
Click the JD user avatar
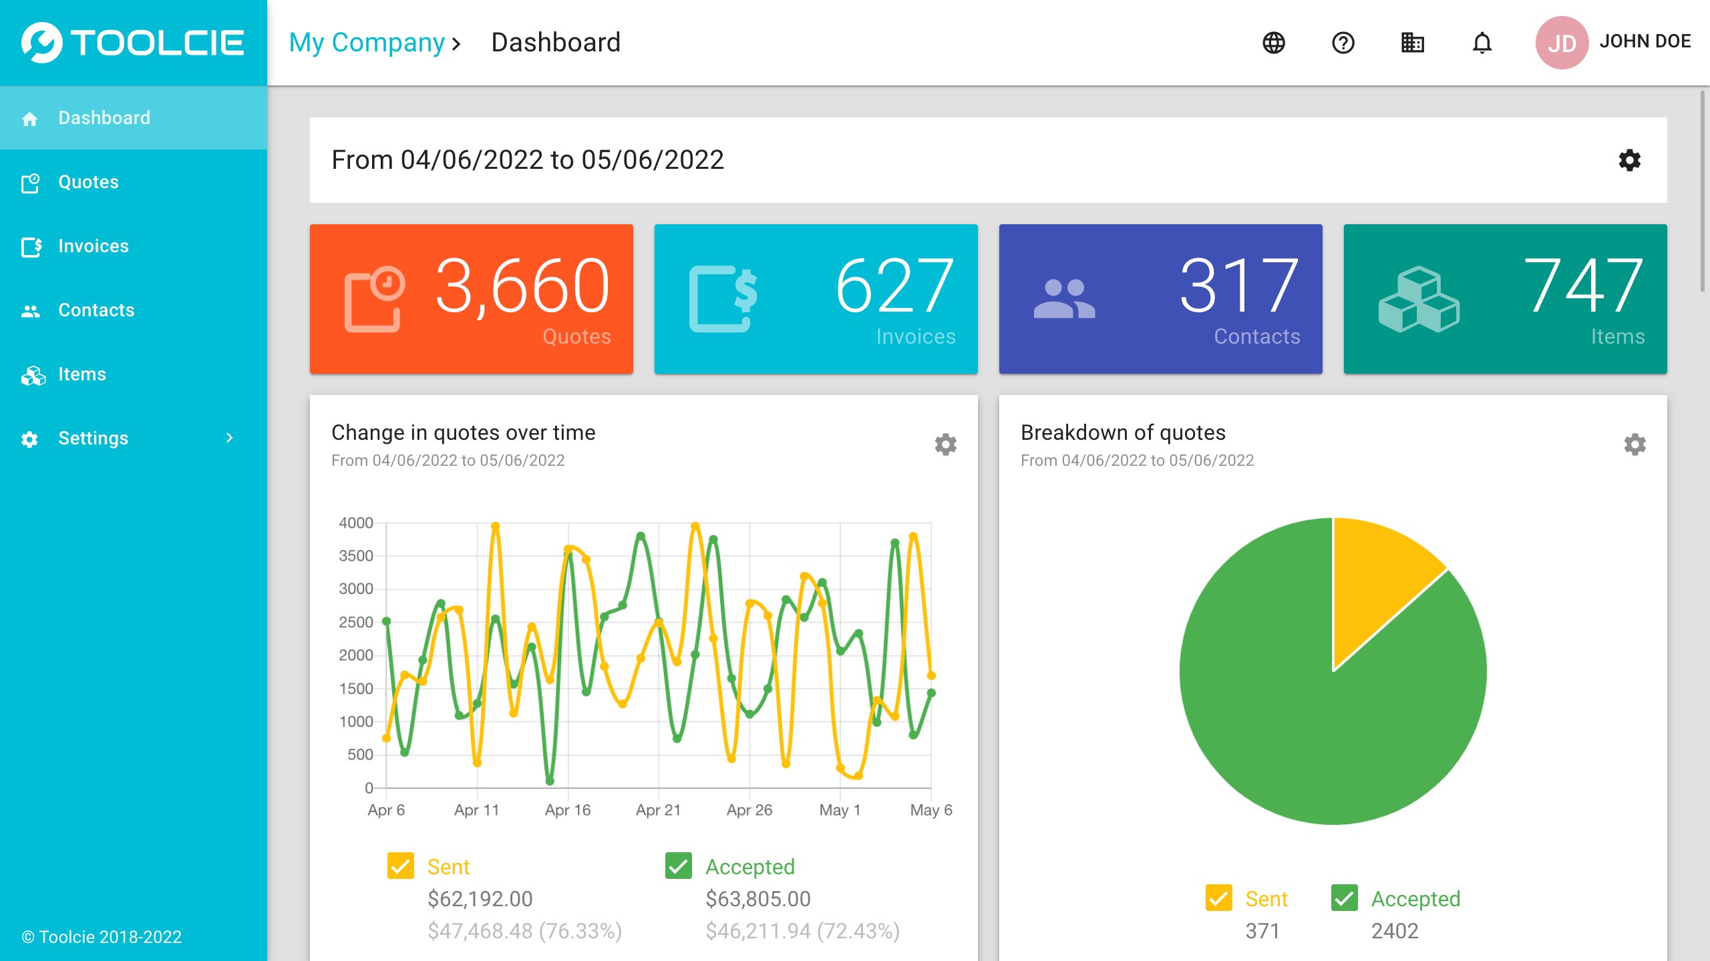(x=1561, y=43)
